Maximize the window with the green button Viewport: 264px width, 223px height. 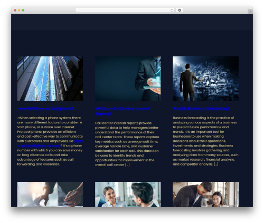(x=23, y=11)
